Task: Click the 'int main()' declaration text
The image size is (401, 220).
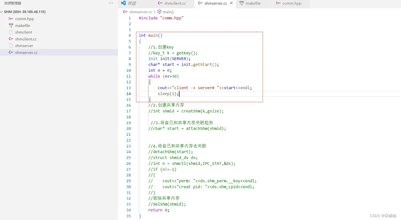Action: click(151, 35)
